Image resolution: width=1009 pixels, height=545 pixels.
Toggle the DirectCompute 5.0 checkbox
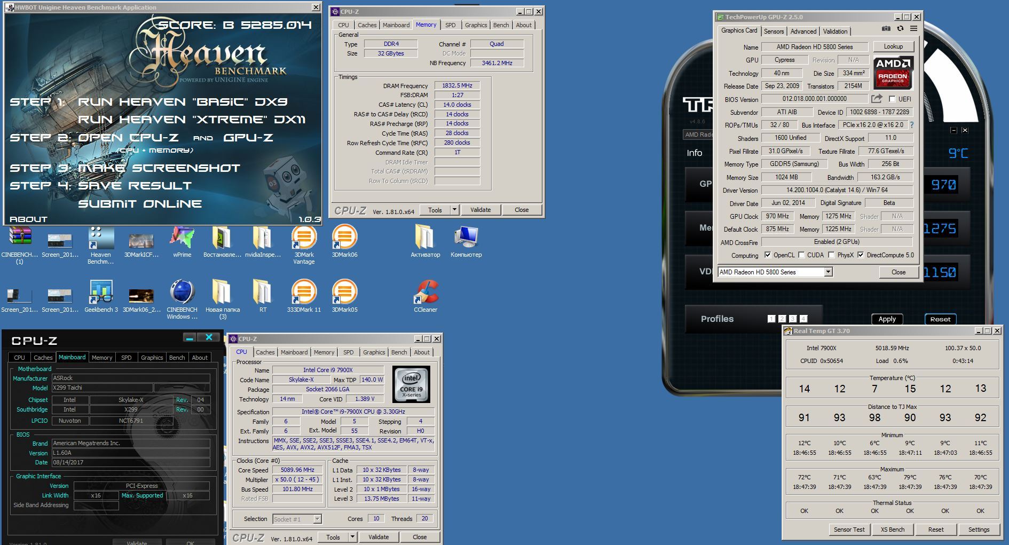point(861,255)
